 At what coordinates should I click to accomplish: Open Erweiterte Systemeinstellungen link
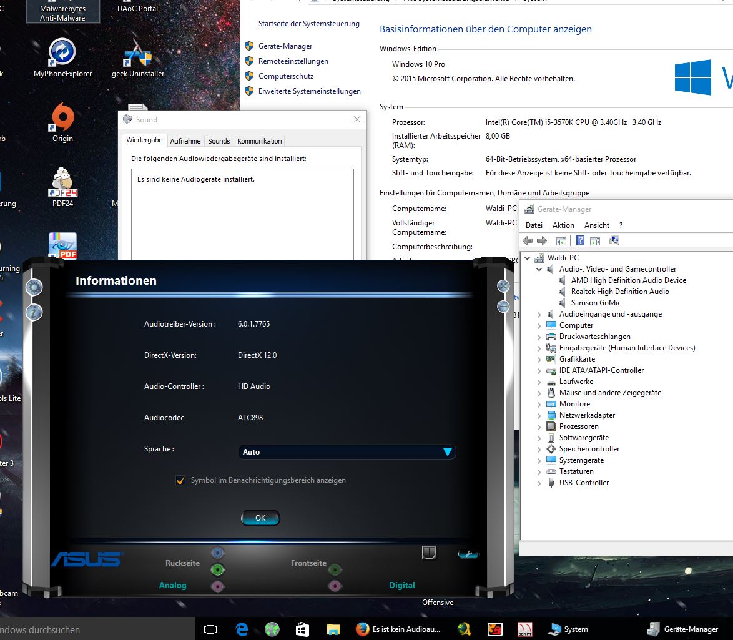coord(310,91)
